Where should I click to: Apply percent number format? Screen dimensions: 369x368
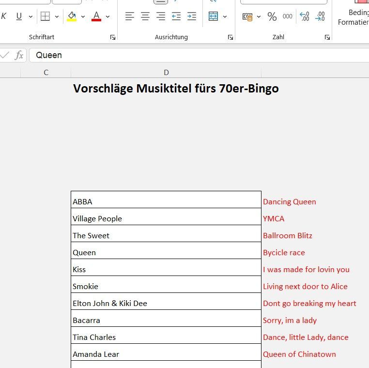click(x=272, y=17)
